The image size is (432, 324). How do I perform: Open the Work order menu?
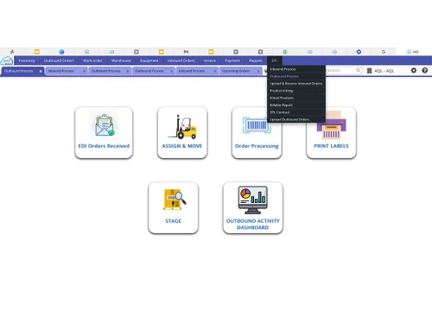tap(92, 60)
